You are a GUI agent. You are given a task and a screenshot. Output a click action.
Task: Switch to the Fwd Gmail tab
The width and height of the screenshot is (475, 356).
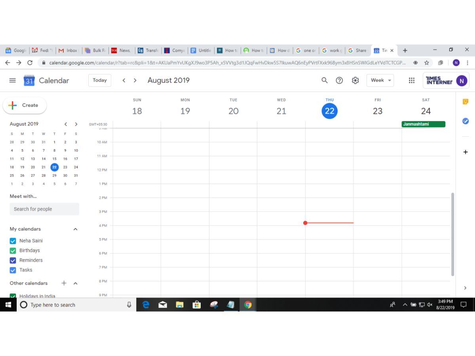point(42,50)
